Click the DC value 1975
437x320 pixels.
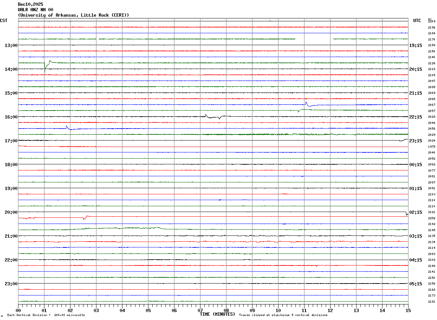(x=432, y=147)
